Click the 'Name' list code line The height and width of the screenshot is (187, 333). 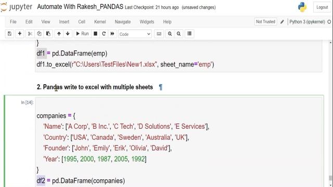126,127
